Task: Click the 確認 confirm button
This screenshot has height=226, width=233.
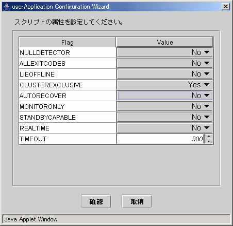Action: [x=96, y=201]
